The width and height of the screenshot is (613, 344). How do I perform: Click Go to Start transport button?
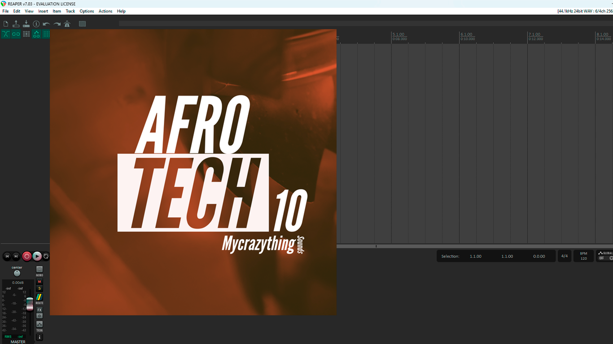coord(7,256)
